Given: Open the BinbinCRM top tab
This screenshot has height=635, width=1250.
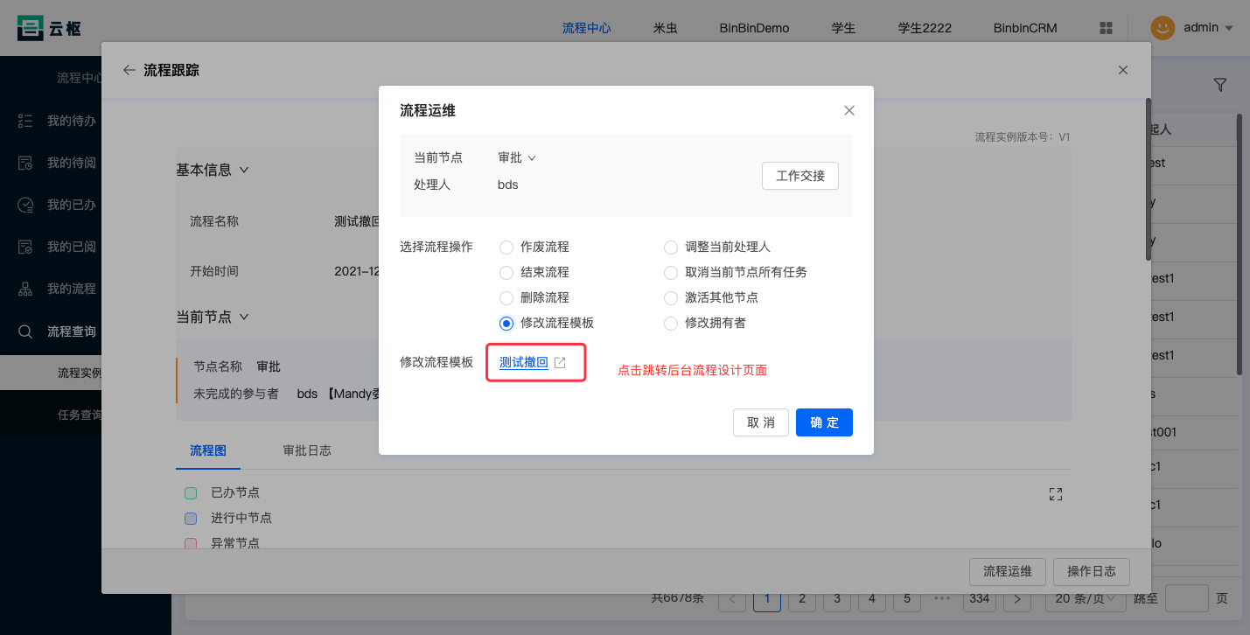Looking at the screenshot, I should tap(1025, 28).
